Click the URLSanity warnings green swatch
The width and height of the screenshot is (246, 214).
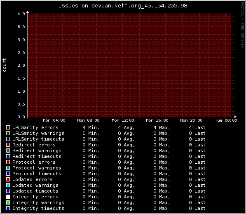click(8, 133)
